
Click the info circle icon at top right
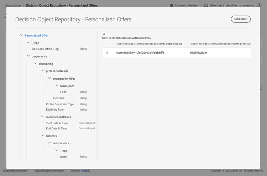click(259, 5)
